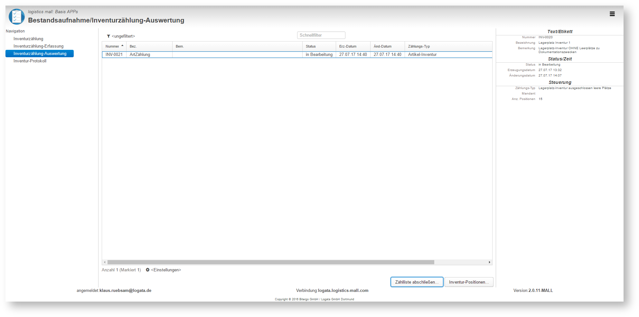Click the Navigation heading label
This screenshot has width=639, height=317.
click(15, 31)
